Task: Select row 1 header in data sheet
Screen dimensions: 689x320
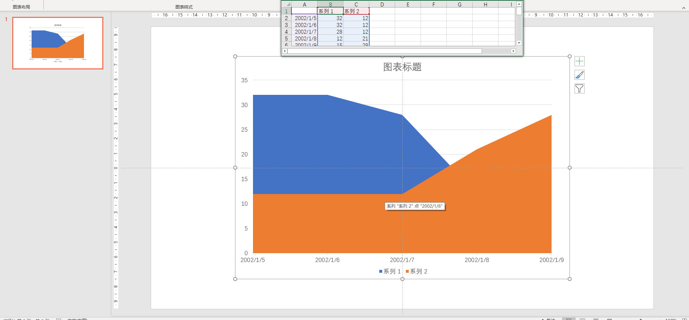Action: (x=286, y=11)
